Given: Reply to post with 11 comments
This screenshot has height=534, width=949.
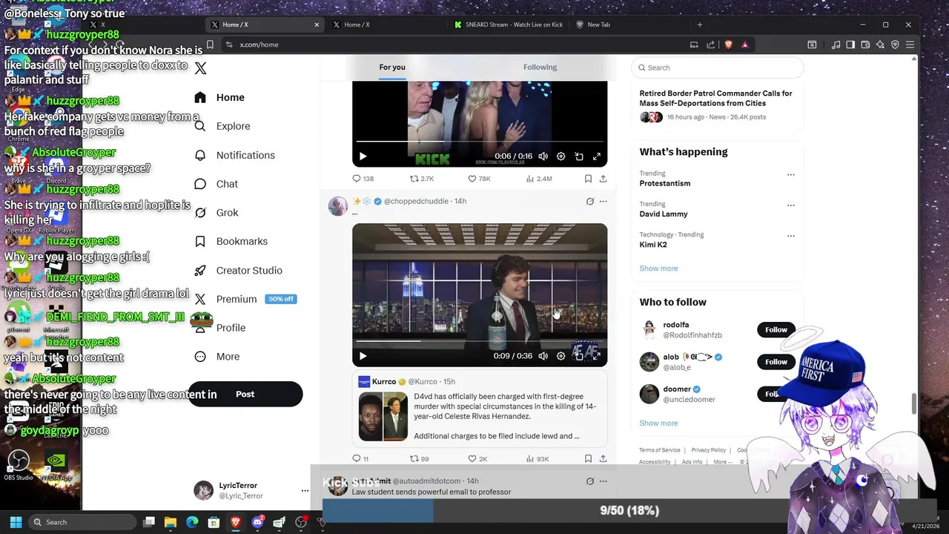Looking at the screenshot, I should [360, 459].
